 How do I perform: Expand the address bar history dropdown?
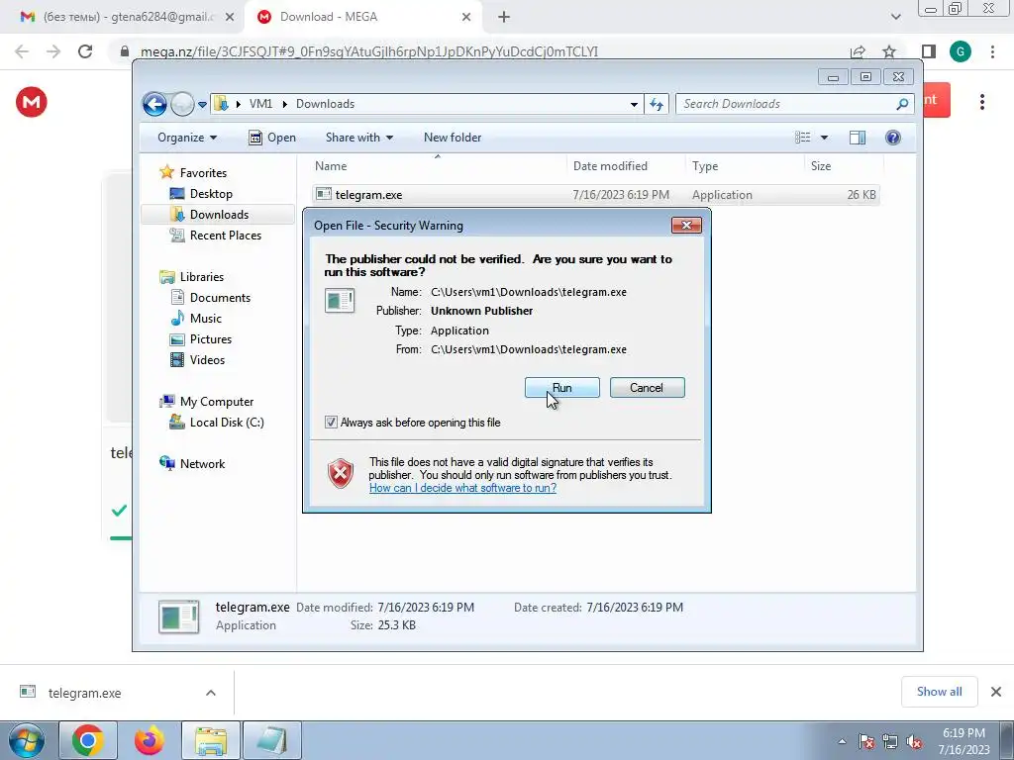pyautogui.click(x=634, y=104)
